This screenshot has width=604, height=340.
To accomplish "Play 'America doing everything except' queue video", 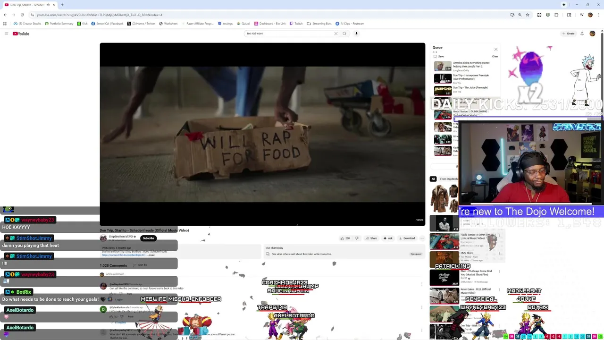I will click(x=466, y=66).
